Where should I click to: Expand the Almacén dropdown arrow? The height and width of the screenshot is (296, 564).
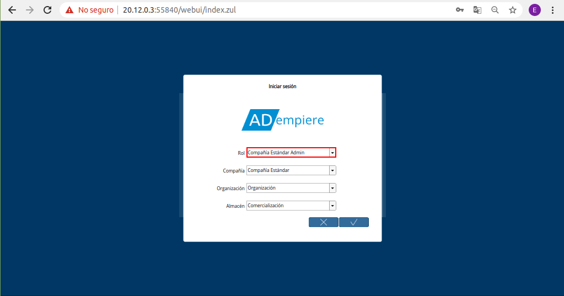pyautogui.click(x=332, y=206)
